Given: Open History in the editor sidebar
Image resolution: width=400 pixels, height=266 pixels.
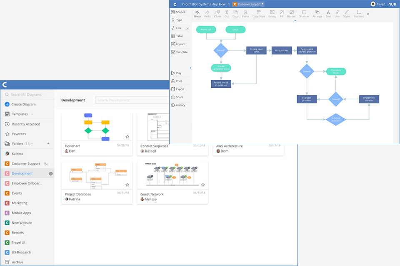Looking at the screenshot, I should pyautogui.click(x=178, y=105).
